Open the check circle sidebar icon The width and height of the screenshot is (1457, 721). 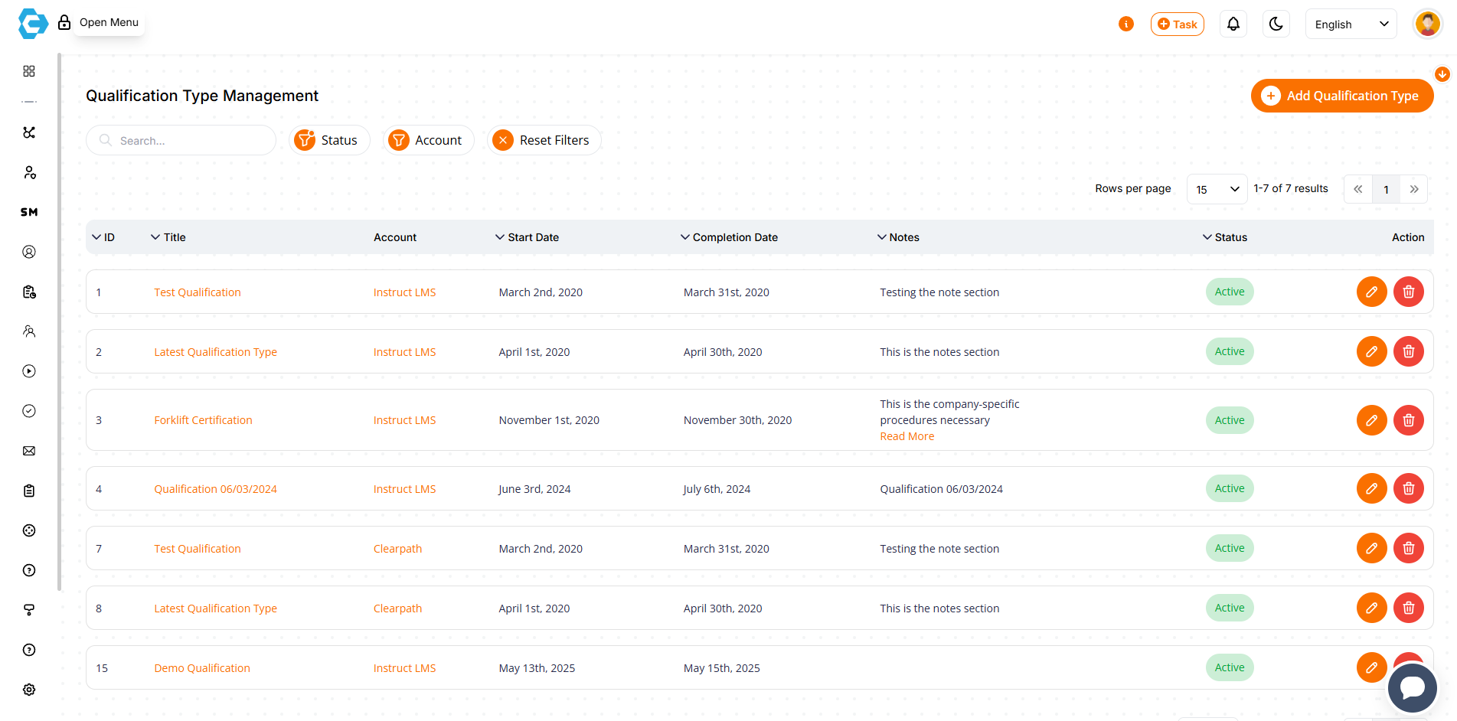click(29, 411)
